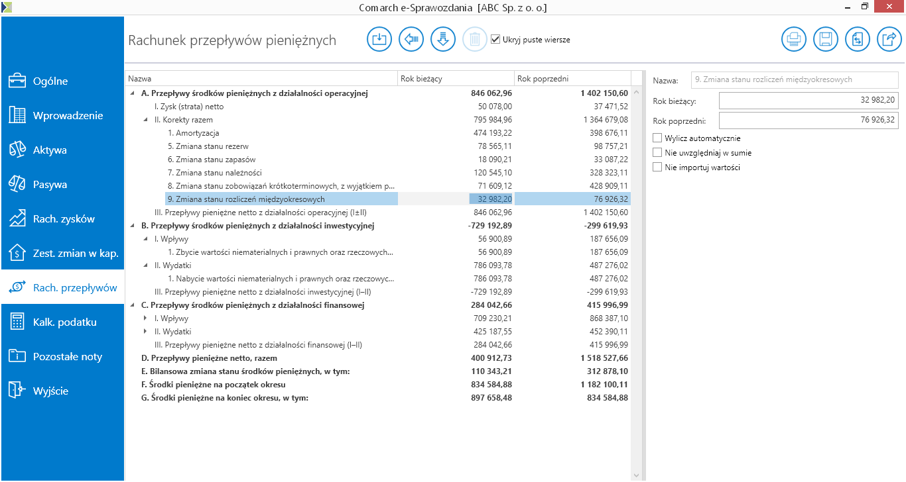Click the Rok bieżący input field 32 982,20

(809, 101)
